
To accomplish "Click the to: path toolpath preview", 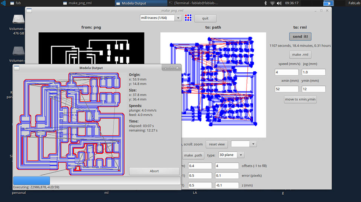I will [x=213, y=85].
